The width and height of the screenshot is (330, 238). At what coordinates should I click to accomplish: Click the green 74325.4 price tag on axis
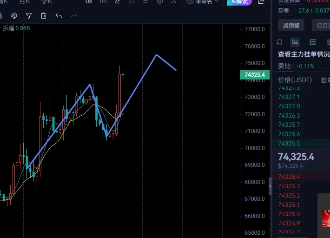pos(255,75)
